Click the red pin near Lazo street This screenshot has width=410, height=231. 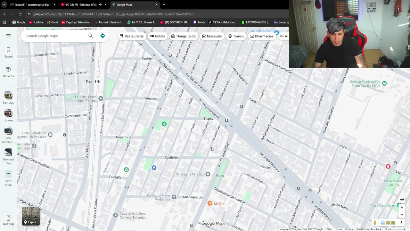388,166
